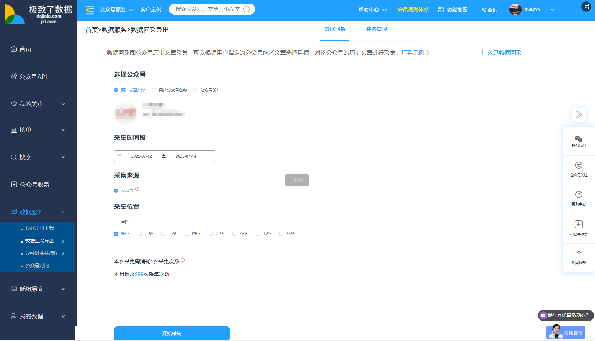
Task: Click the 开始采集 button
Action: tap(172, 333)
